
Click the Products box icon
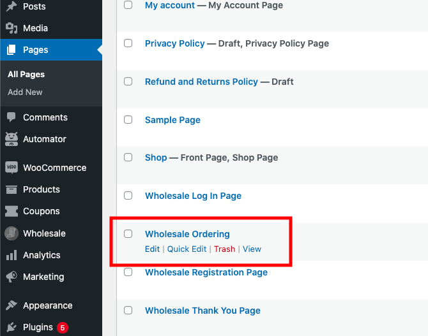[x=11, y=189]
